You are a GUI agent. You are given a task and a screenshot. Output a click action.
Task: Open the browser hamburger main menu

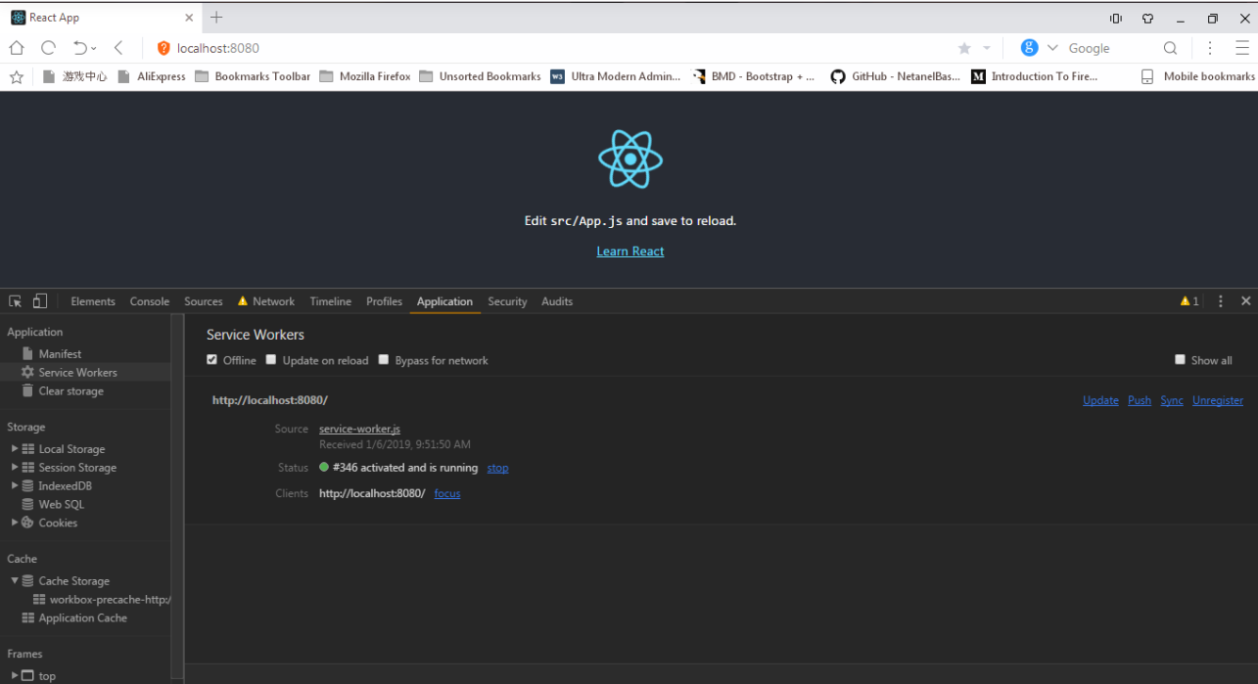(1241, 48)
